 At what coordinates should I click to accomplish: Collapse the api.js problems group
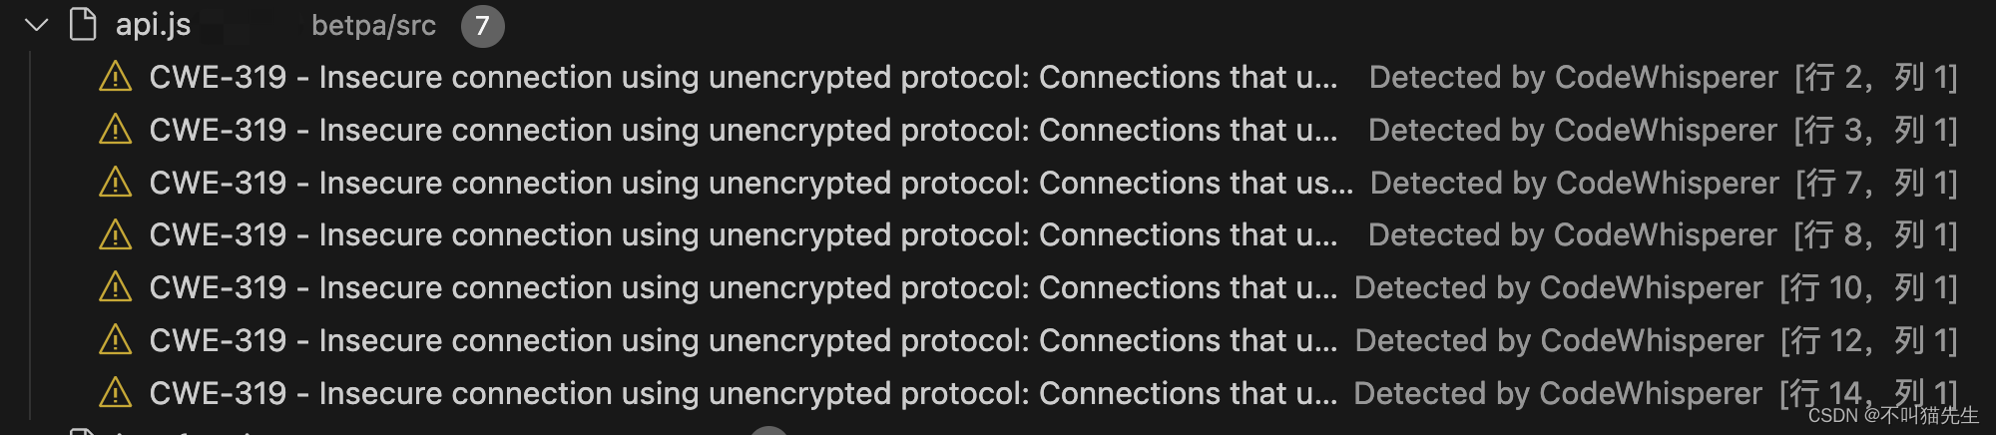[36, 25]
